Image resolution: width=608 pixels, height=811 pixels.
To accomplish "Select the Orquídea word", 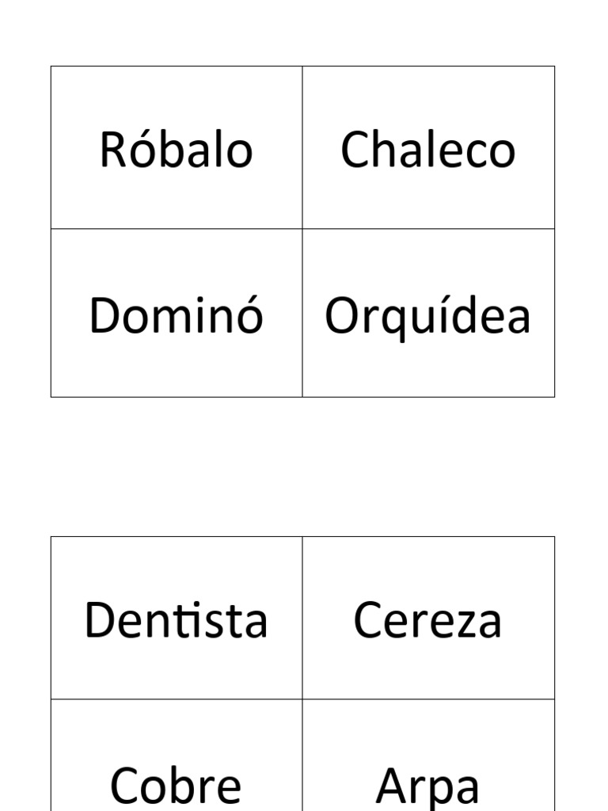I will click(x=427, y=315).
